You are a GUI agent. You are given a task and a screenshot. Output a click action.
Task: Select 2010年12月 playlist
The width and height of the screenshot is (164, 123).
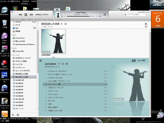[20, 80]
